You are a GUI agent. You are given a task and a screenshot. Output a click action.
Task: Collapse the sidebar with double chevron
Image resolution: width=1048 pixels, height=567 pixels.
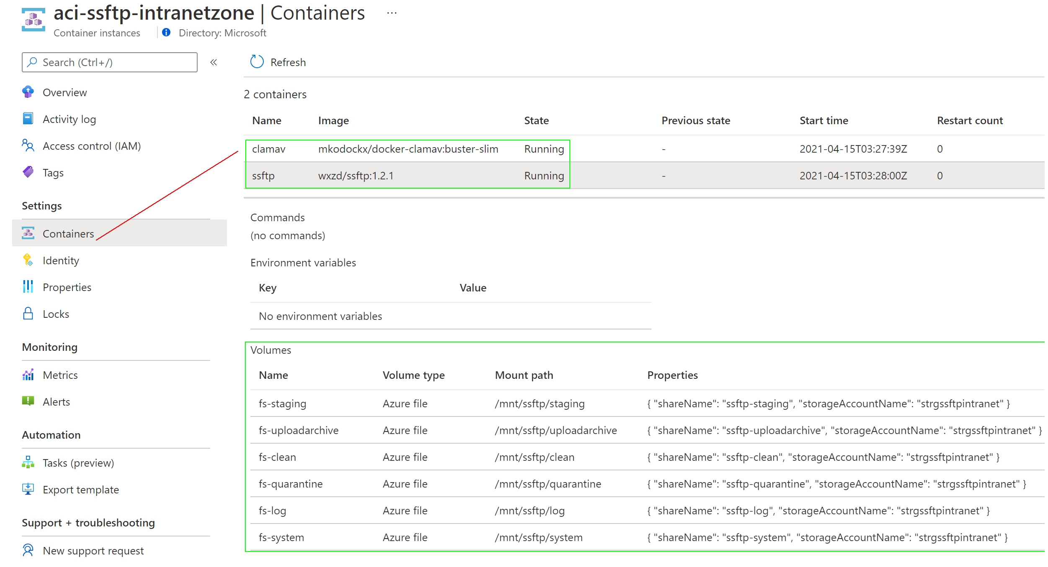pyautogui.click(x=214, y=62)
